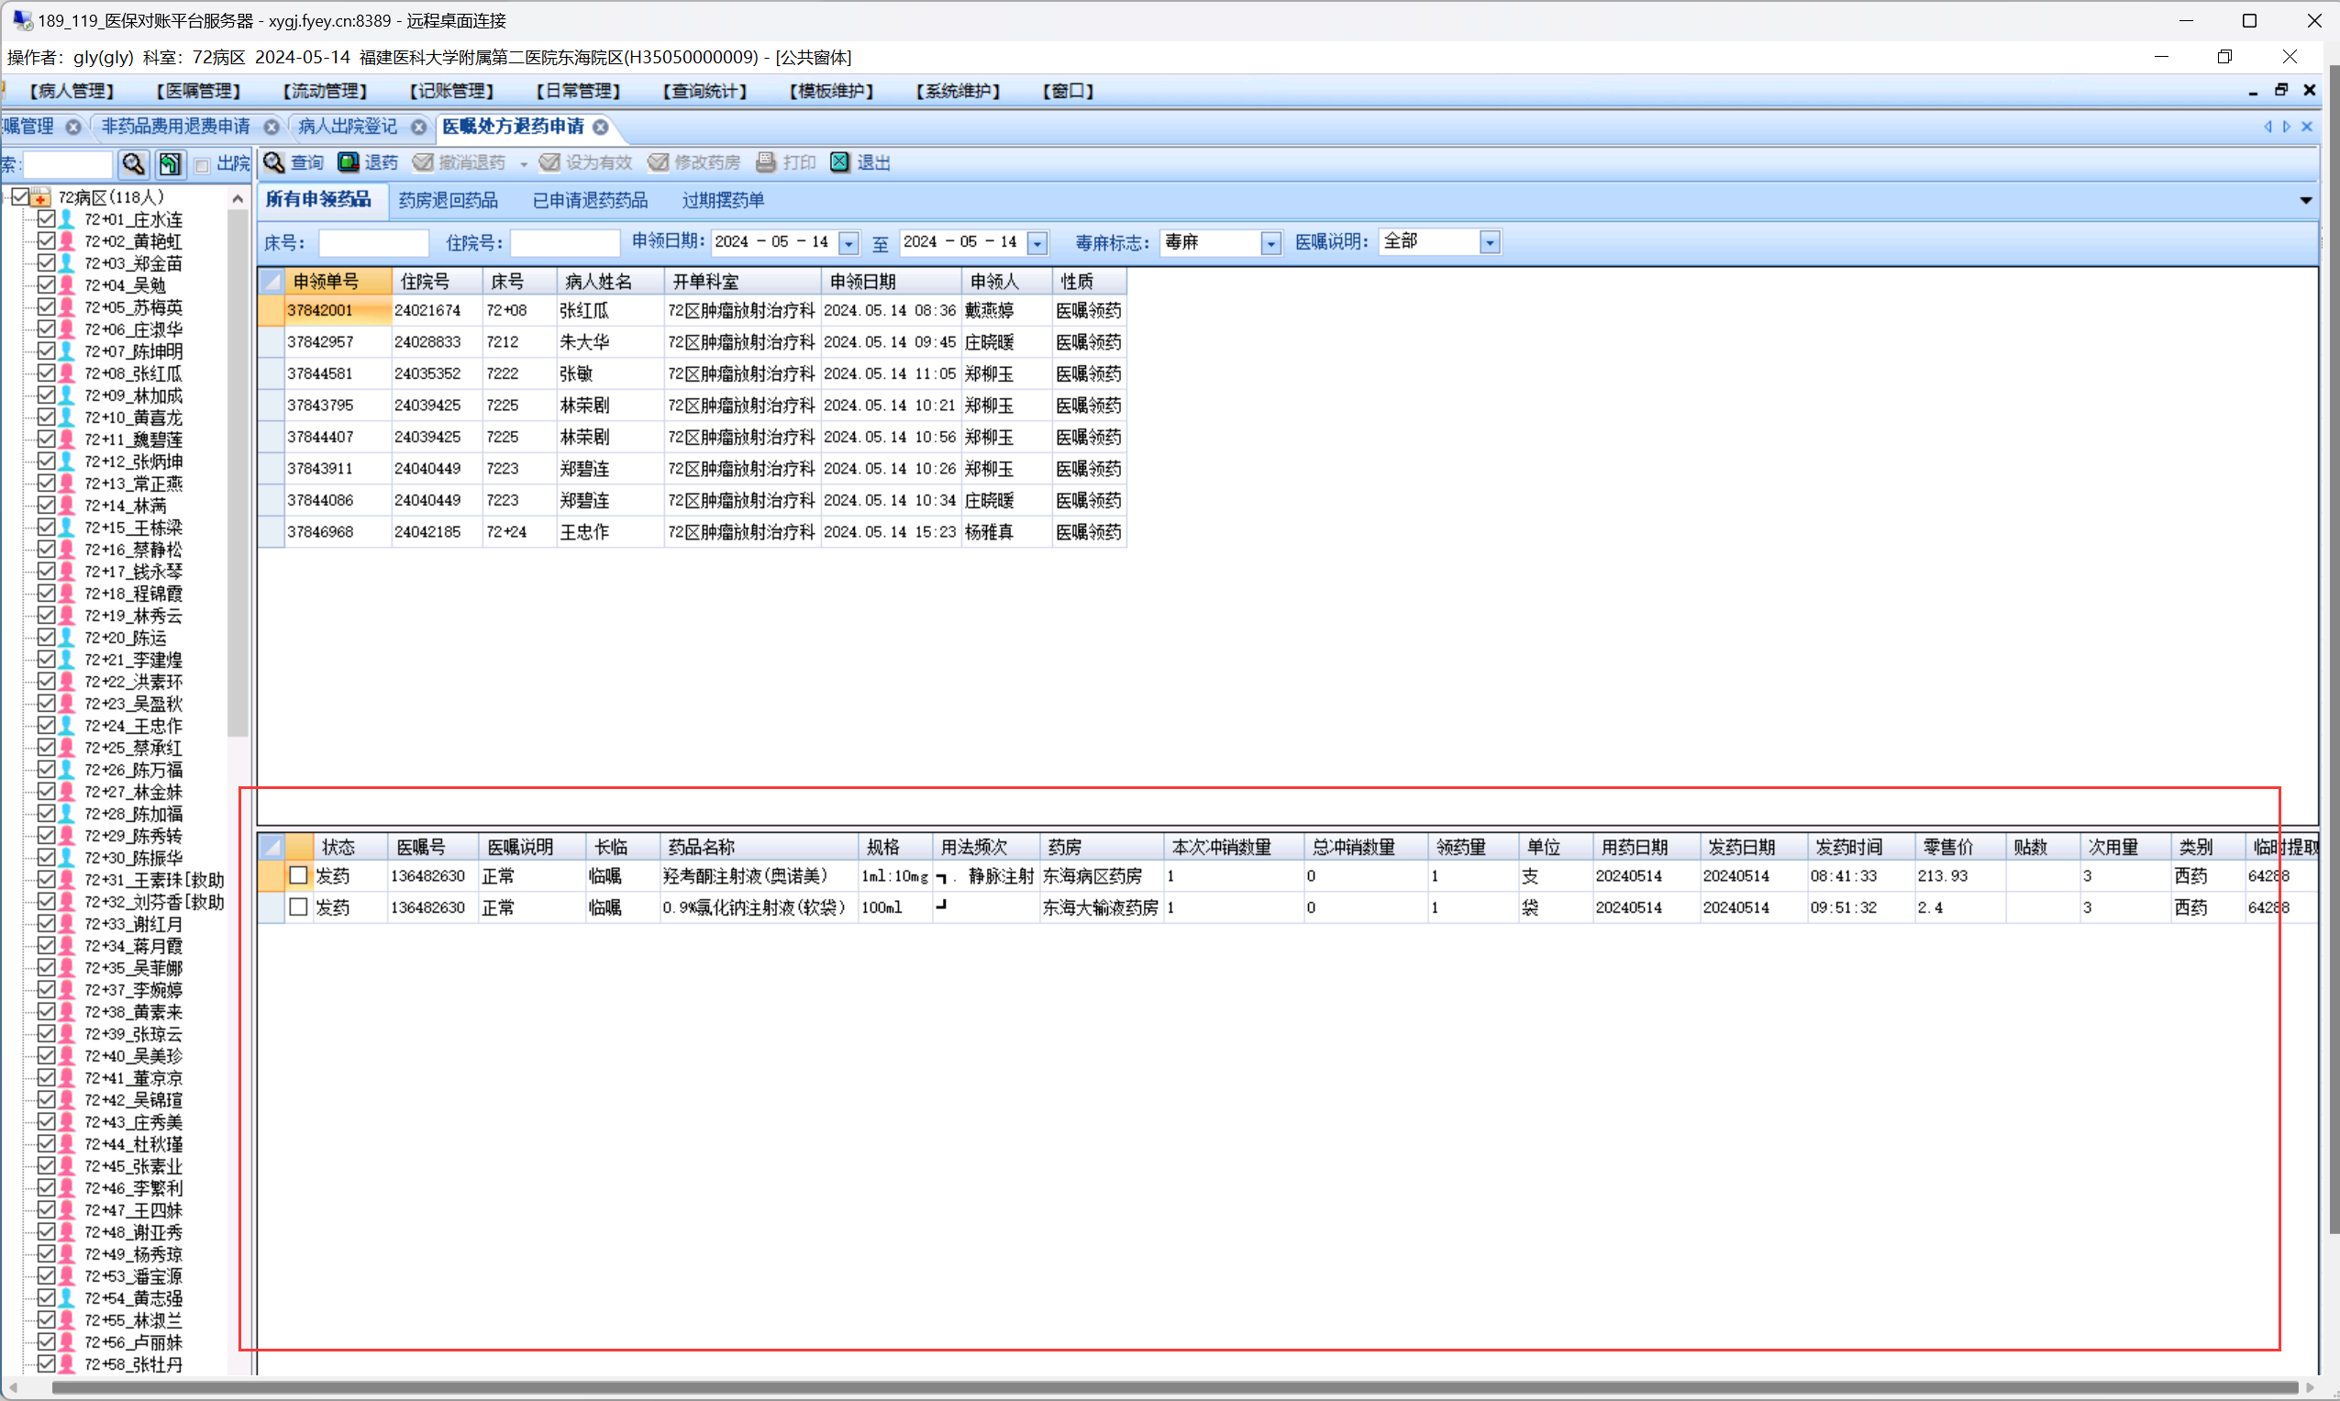2340x1401 pixels.
Task: Close the 非药品费用退费申请 tab
Action: (x=272, y=128)
